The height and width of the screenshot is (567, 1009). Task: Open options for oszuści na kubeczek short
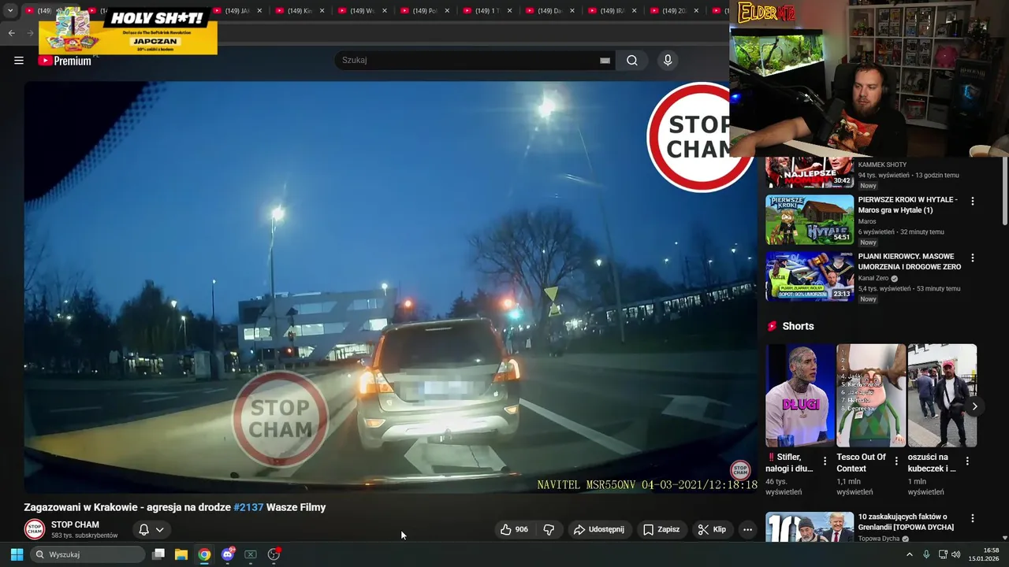tap(967, 461)
